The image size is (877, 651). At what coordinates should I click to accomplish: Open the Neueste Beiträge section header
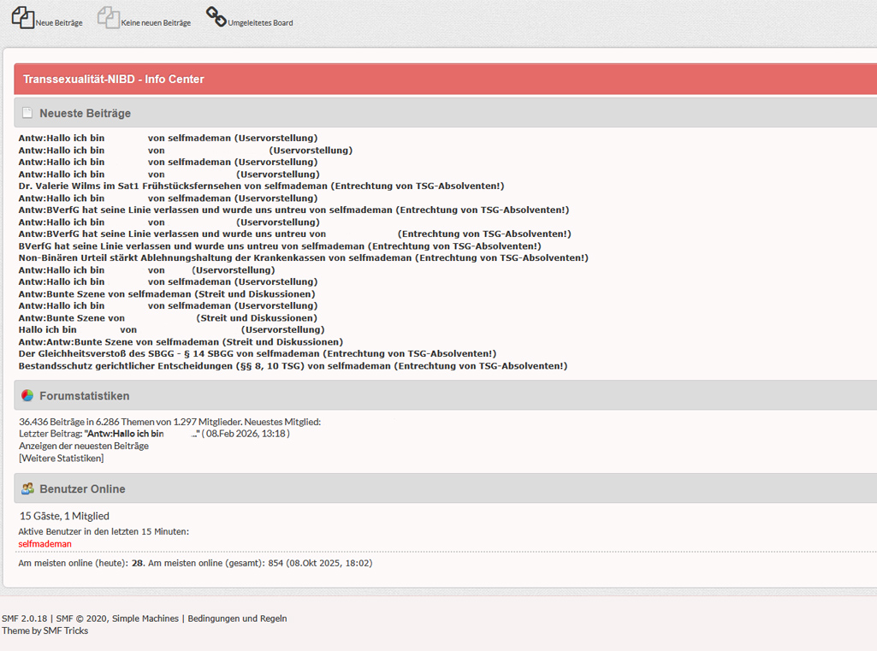[85, 113]
